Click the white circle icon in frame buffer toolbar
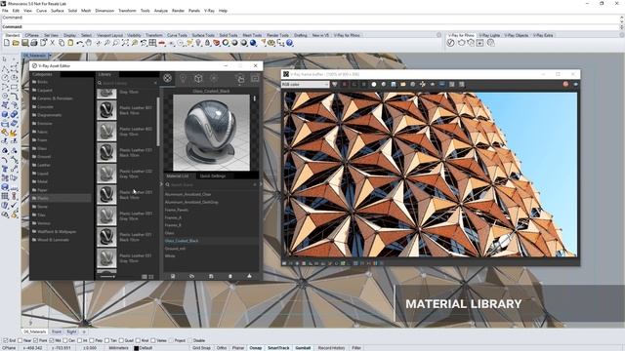This screenshot has height=351, width=625. click(374, 85)
